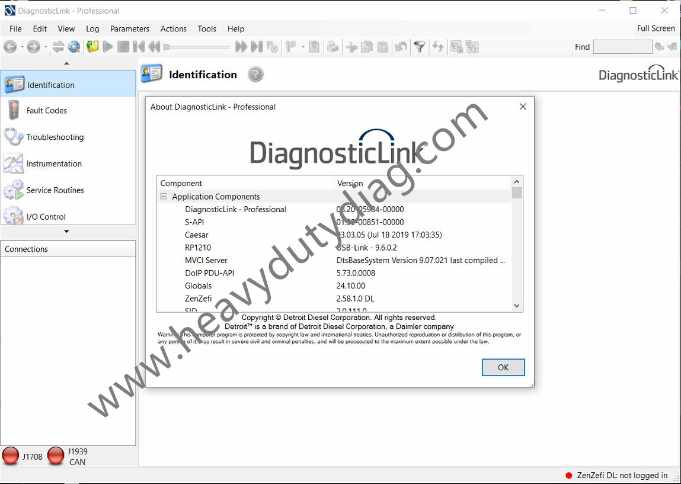This screenshot has height=484, width=681.
Task: Click inside the Find search field
Action: click(622, 47)
